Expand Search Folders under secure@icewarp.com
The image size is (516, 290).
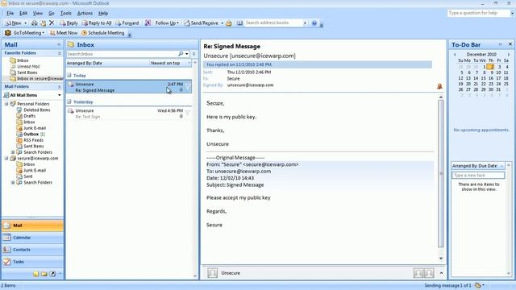click(13, 182)
